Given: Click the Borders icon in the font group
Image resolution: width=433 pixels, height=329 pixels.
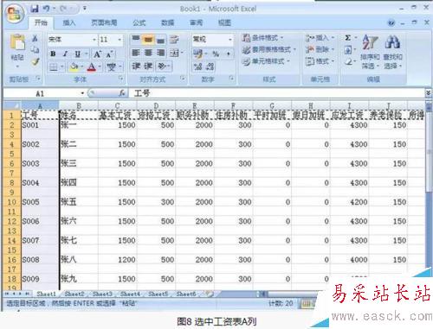Looking at the screenshot, I should pyautogui.click(x=54, y=67).
